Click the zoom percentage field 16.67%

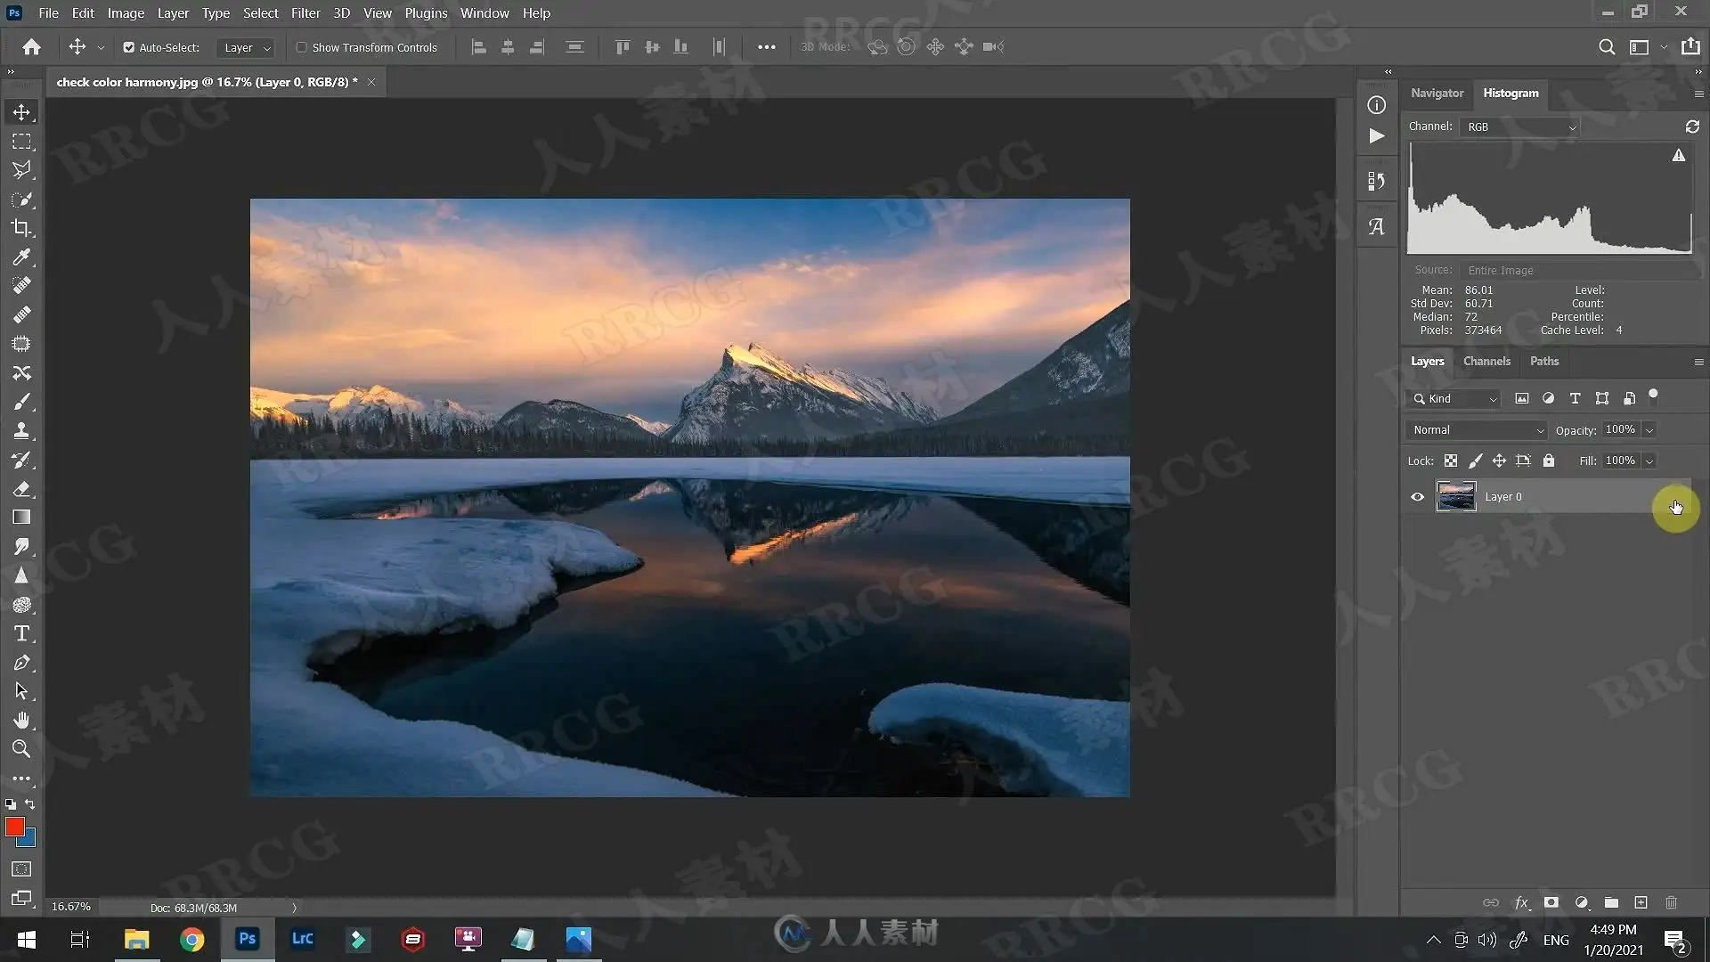coord(71,907)
